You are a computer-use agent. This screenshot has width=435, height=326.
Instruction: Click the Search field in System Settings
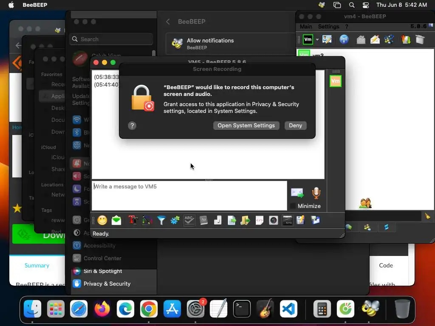(x=111, y=39)
